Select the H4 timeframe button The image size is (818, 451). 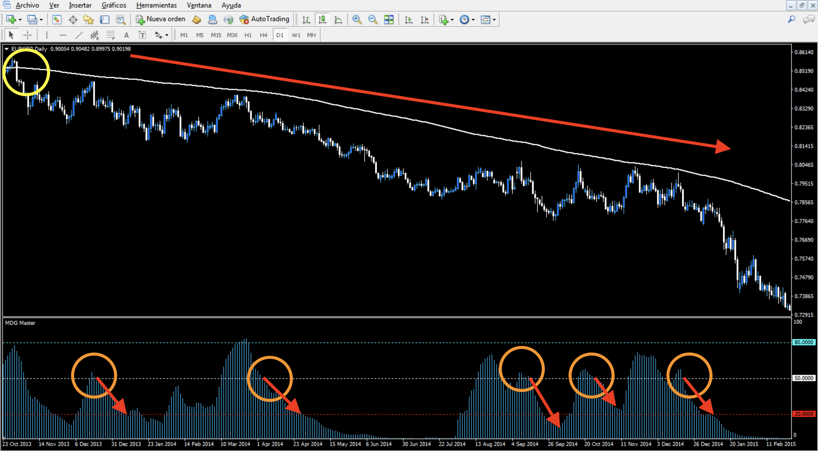(263, 35)
